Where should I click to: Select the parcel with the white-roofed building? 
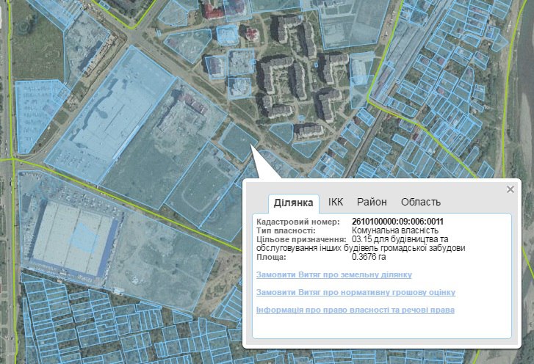tap(361, 79)
